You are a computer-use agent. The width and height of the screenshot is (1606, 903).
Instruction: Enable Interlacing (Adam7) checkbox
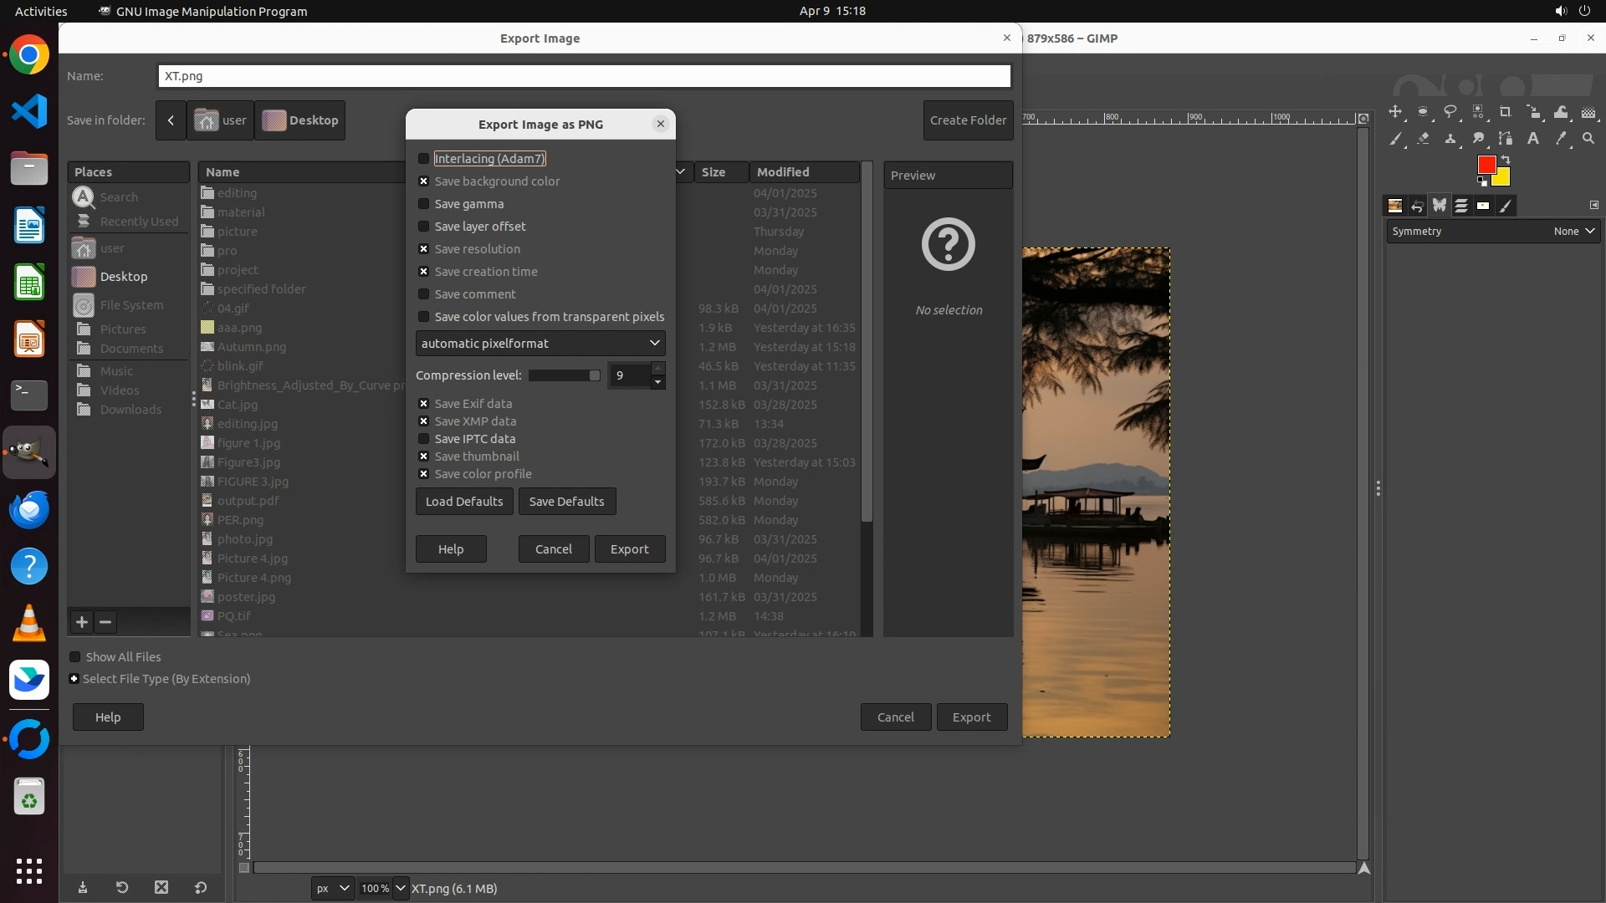tap(423, 159)
